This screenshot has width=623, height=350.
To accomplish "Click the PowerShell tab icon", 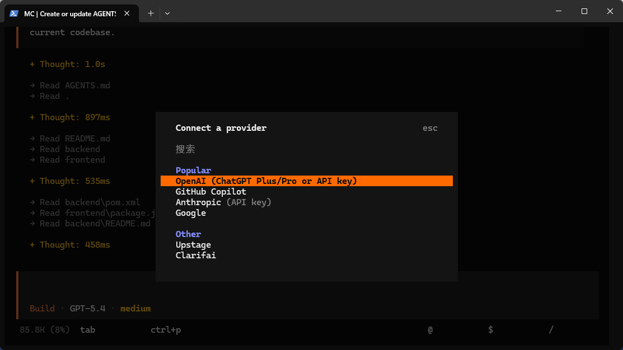I will 14,13.
